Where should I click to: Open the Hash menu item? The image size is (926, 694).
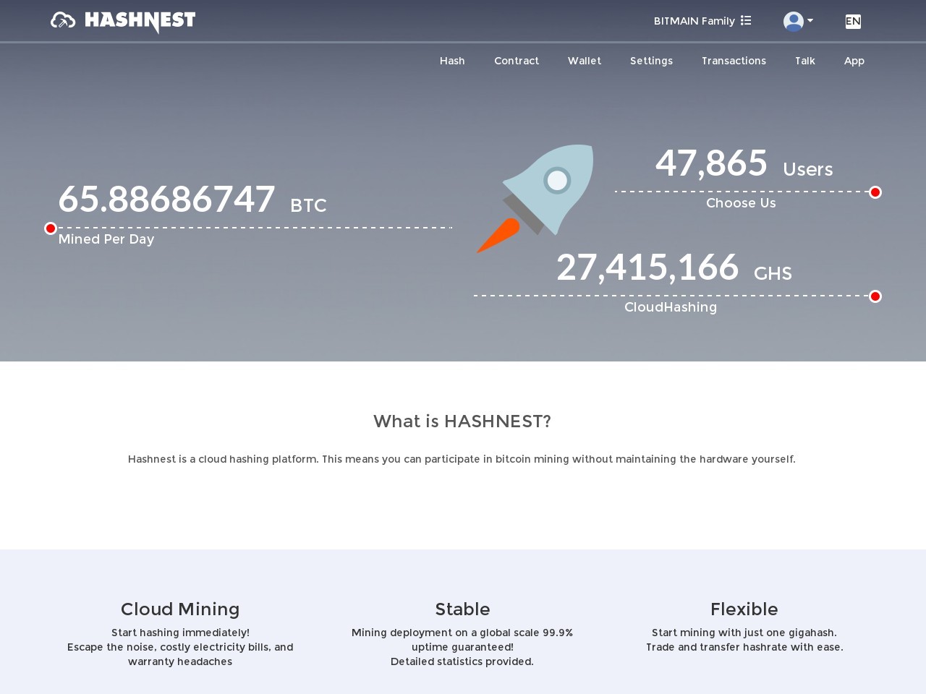tap(452, 61)
